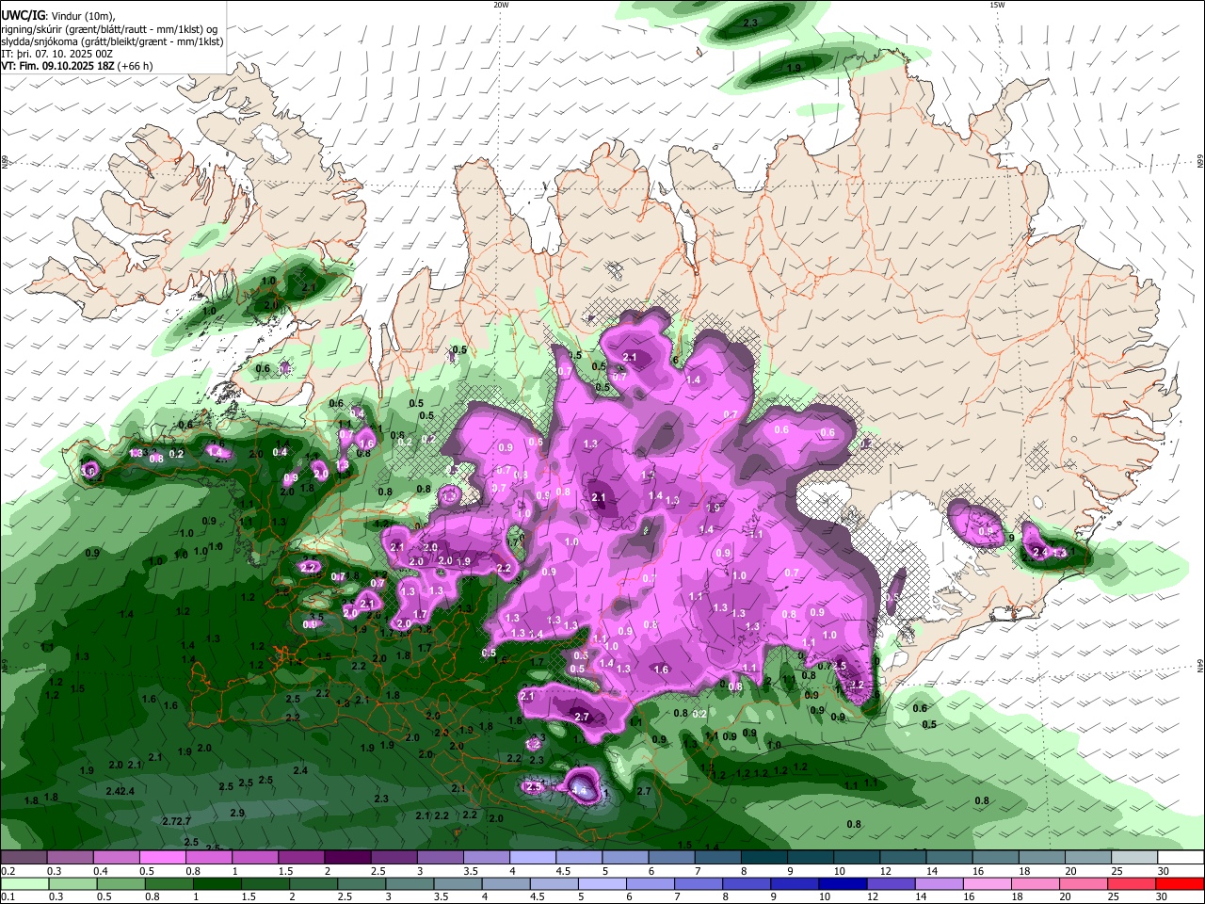Click '1.9' in the rain band north of Iceland
Screen dimensions: 1205x904
[x=794, y=68]
